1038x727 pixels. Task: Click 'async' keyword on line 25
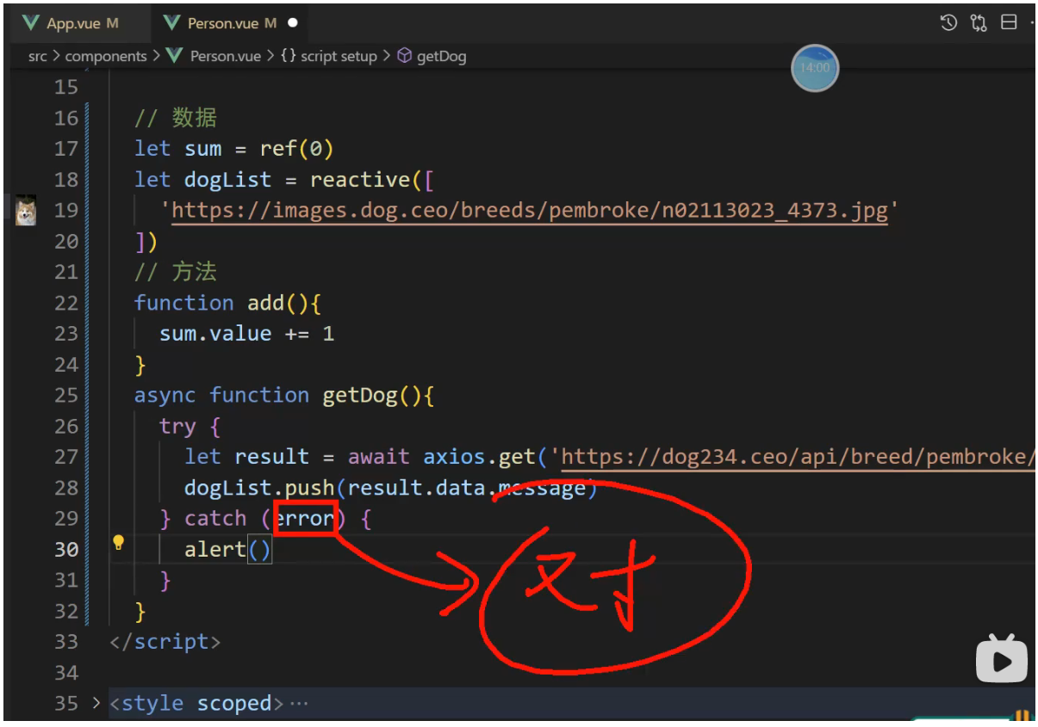pyautogui.click(x=165, y=396)
